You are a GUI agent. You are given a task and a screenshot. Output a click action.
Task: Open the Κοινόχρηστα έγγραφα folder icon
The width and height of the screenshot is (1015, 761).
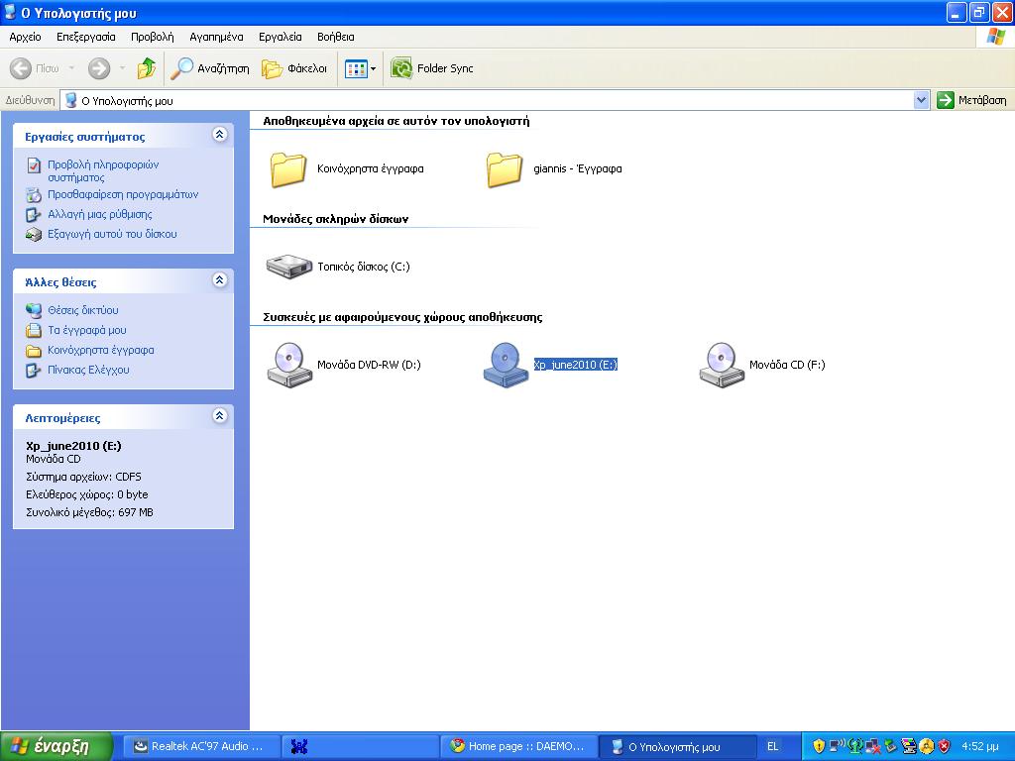point(288,169)
